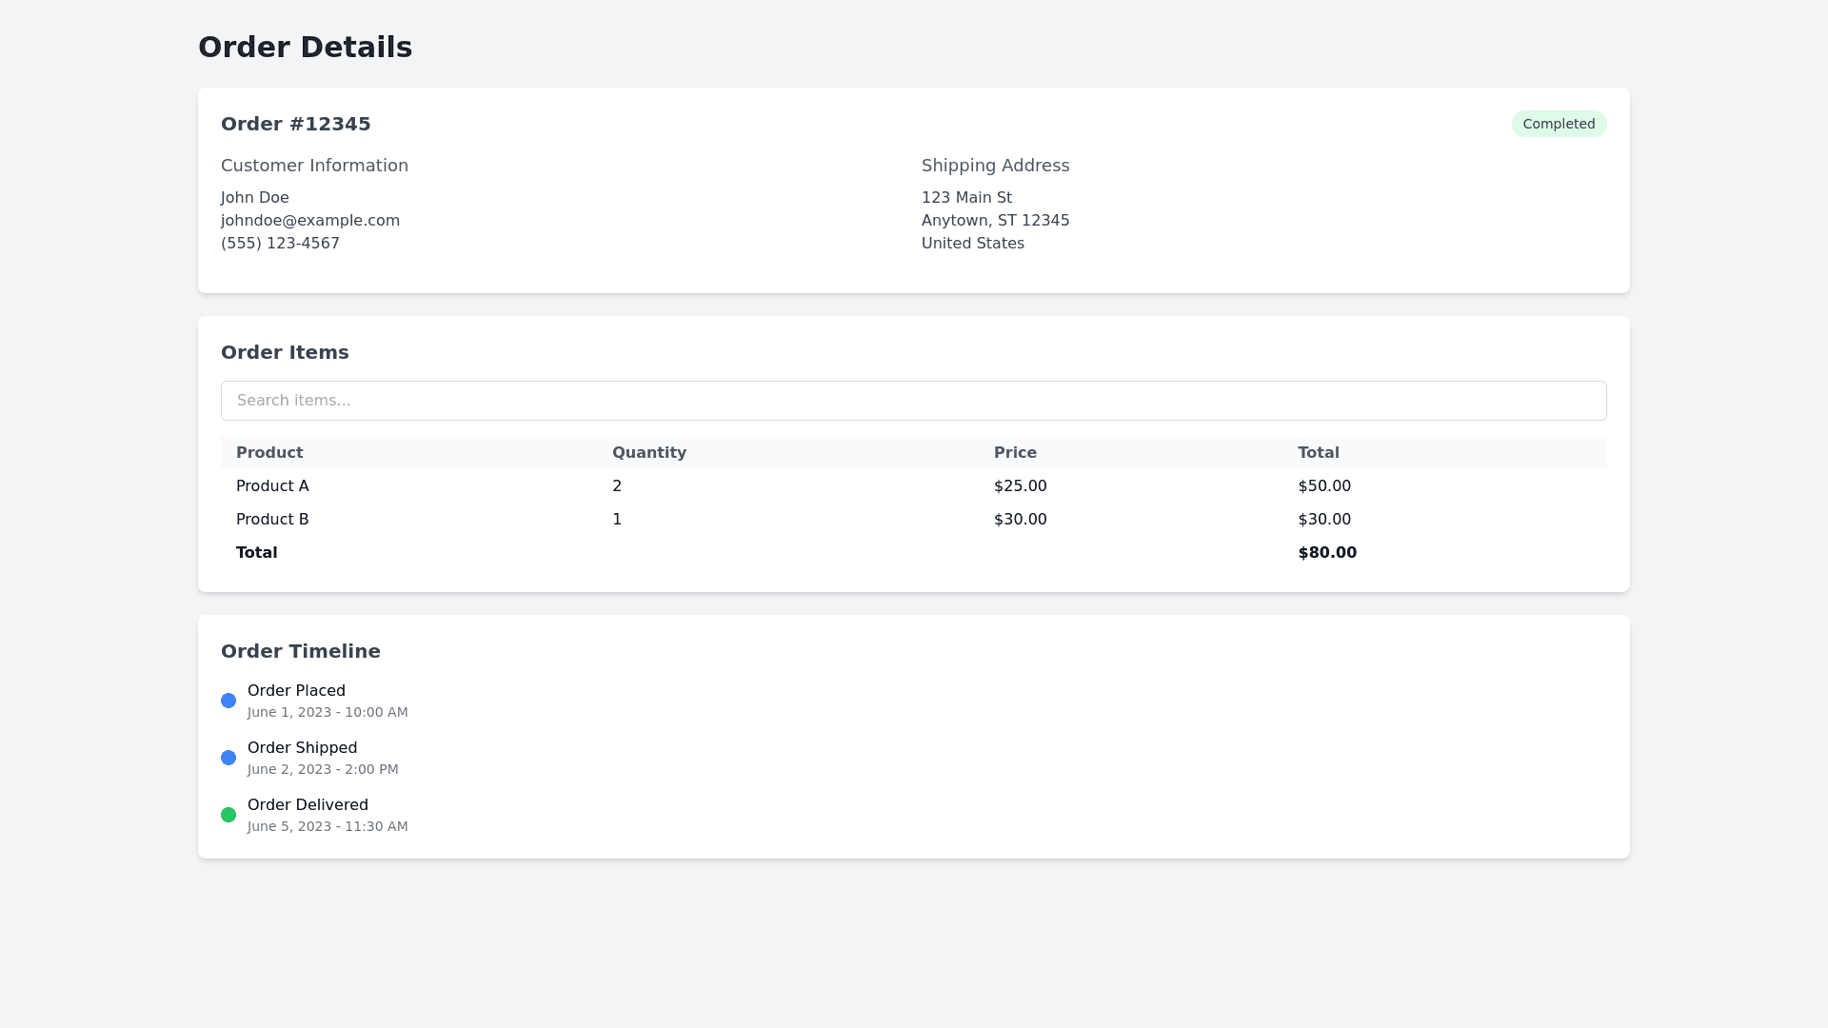Click the Order #12345 heading

click(295, 124)
